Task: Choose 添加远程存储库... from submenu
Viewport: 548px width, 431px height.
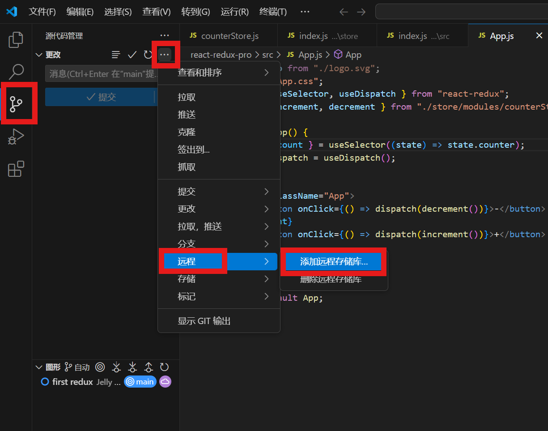Action: coord(334,262)
